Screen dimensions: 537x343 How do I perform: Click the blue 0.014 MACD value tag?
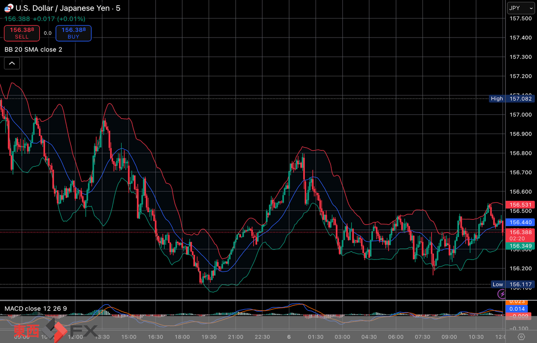point(517,309)
